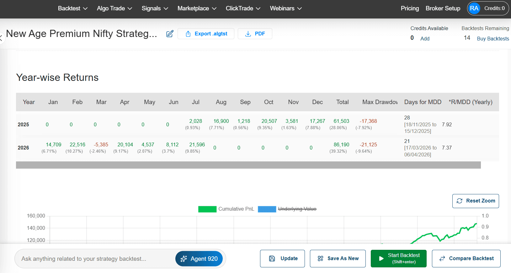Screen dimensions: 511x273
Task: Toggle the Cumulative PnL legend swatch
Action: pyautogui.click(x=207, y=209)
